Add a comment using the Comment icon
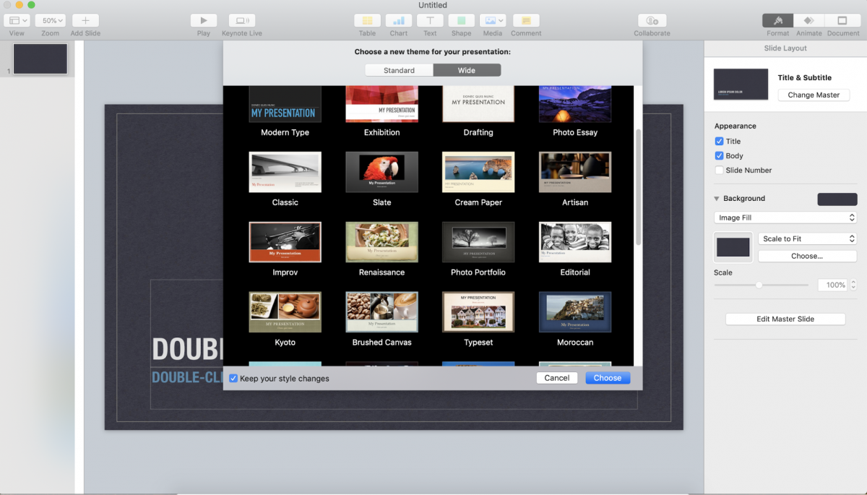The width and height of the screenshot is (867, 495). coord(526,21)
